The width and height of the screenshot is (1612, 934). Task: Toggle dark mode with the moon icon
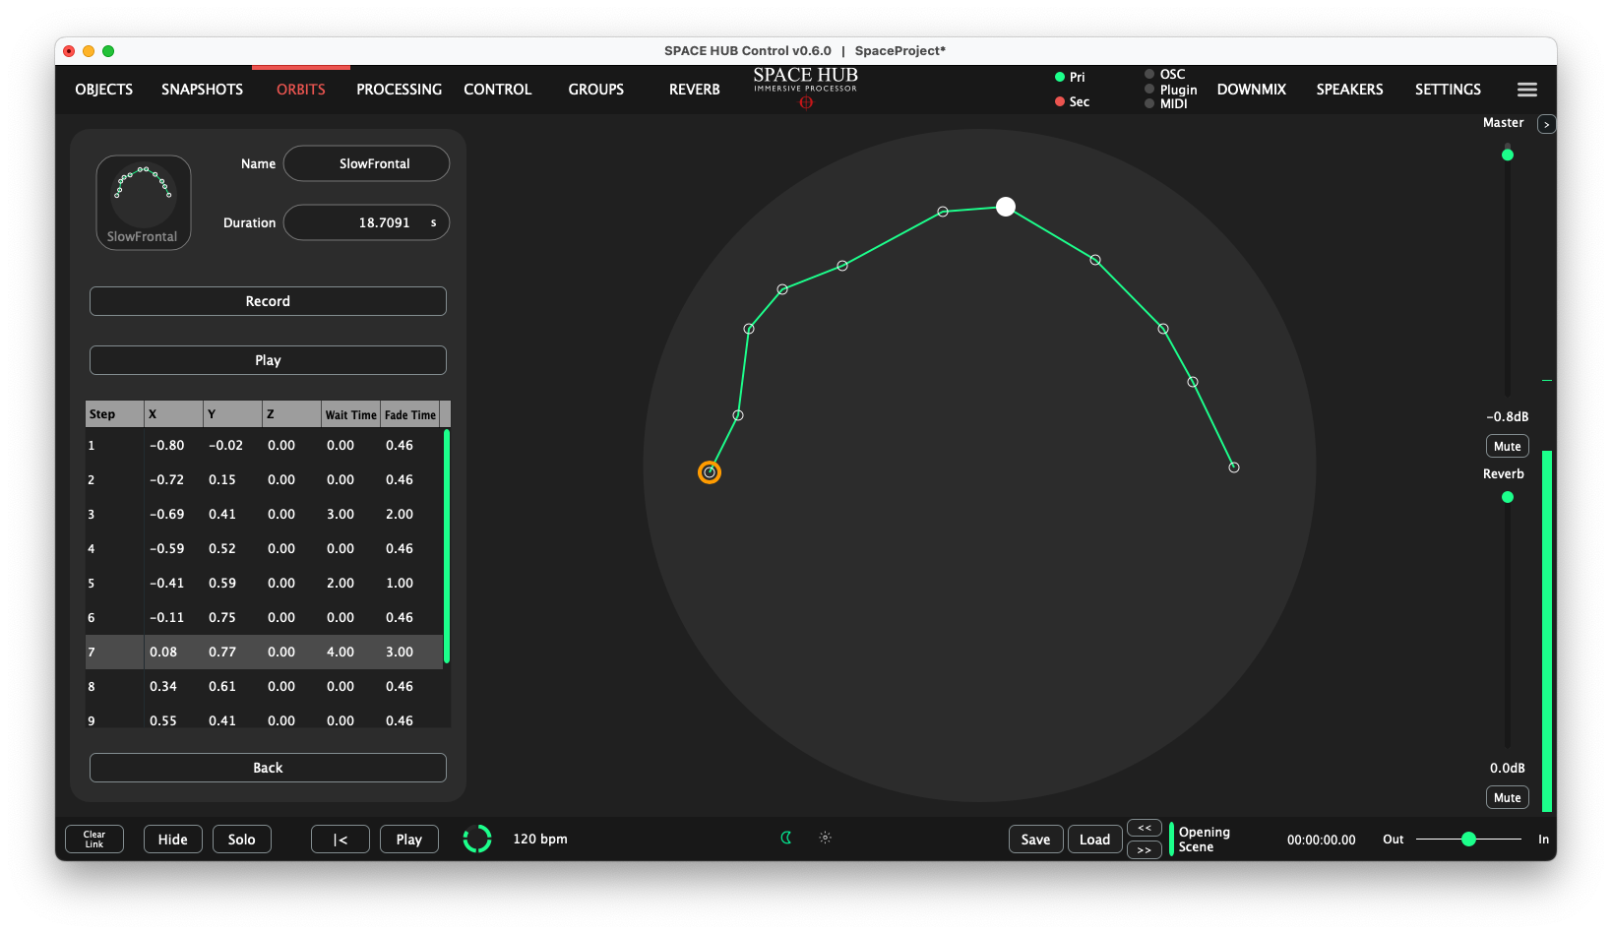785,838
